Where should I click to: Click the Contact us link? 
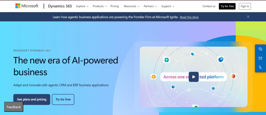209,6
